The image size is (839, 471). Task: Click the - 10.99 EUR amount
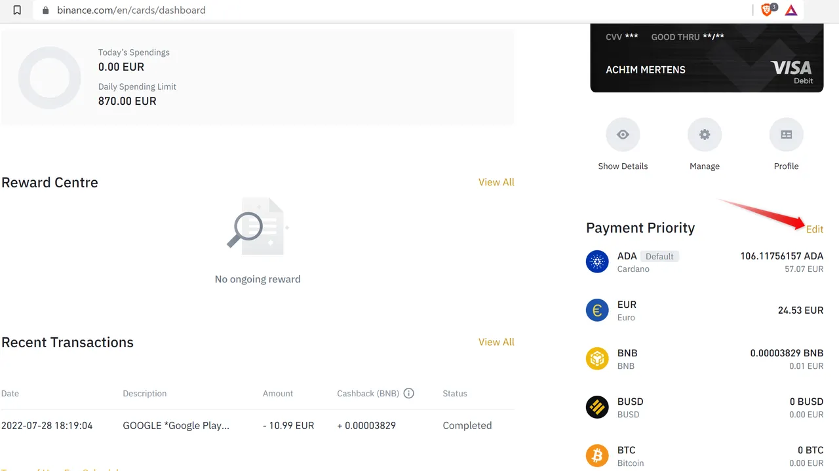point(288,426)
